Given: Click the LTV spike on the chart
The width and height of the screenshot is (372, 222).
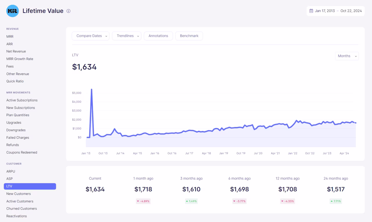Looking at the screenshot, I should coord(92,89).
